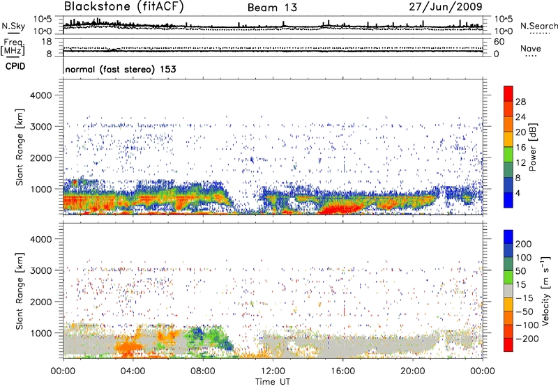Click the 04:00 time tick label
558x386 pixels.
point(133,371)
